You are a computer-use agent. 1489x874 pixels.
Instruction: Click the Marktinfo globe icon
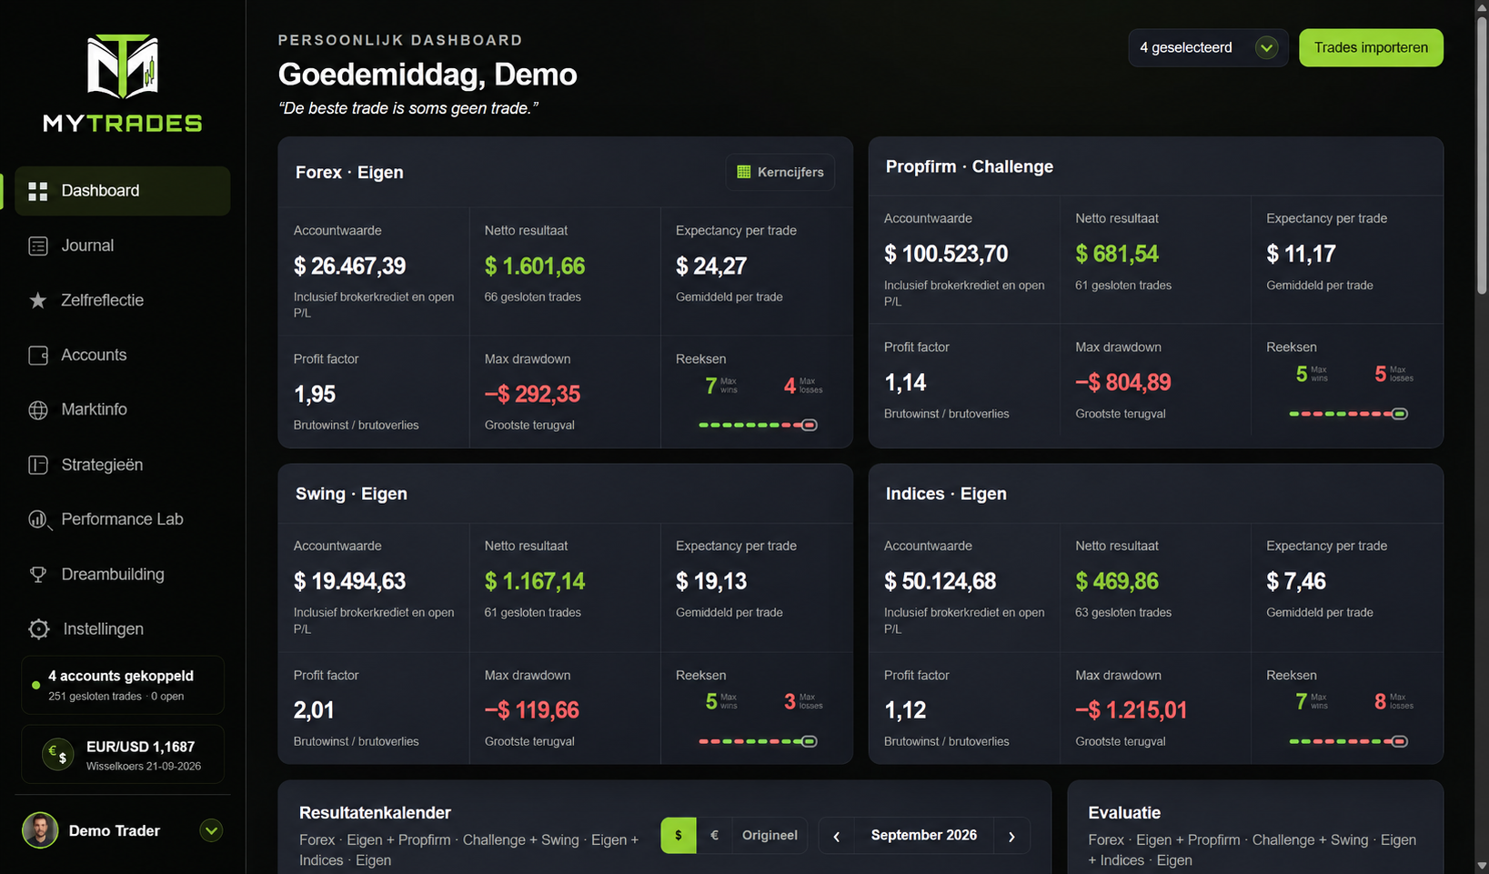pos(38,410)
